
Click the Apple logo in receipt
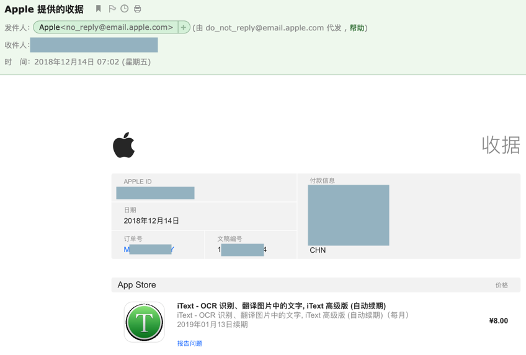pos(124,145)
